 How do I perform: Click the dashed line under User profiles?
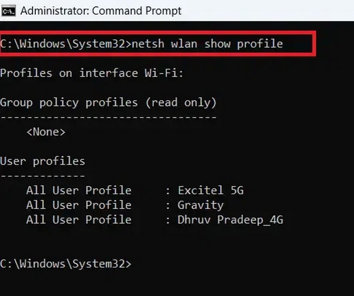click(42, 175)
